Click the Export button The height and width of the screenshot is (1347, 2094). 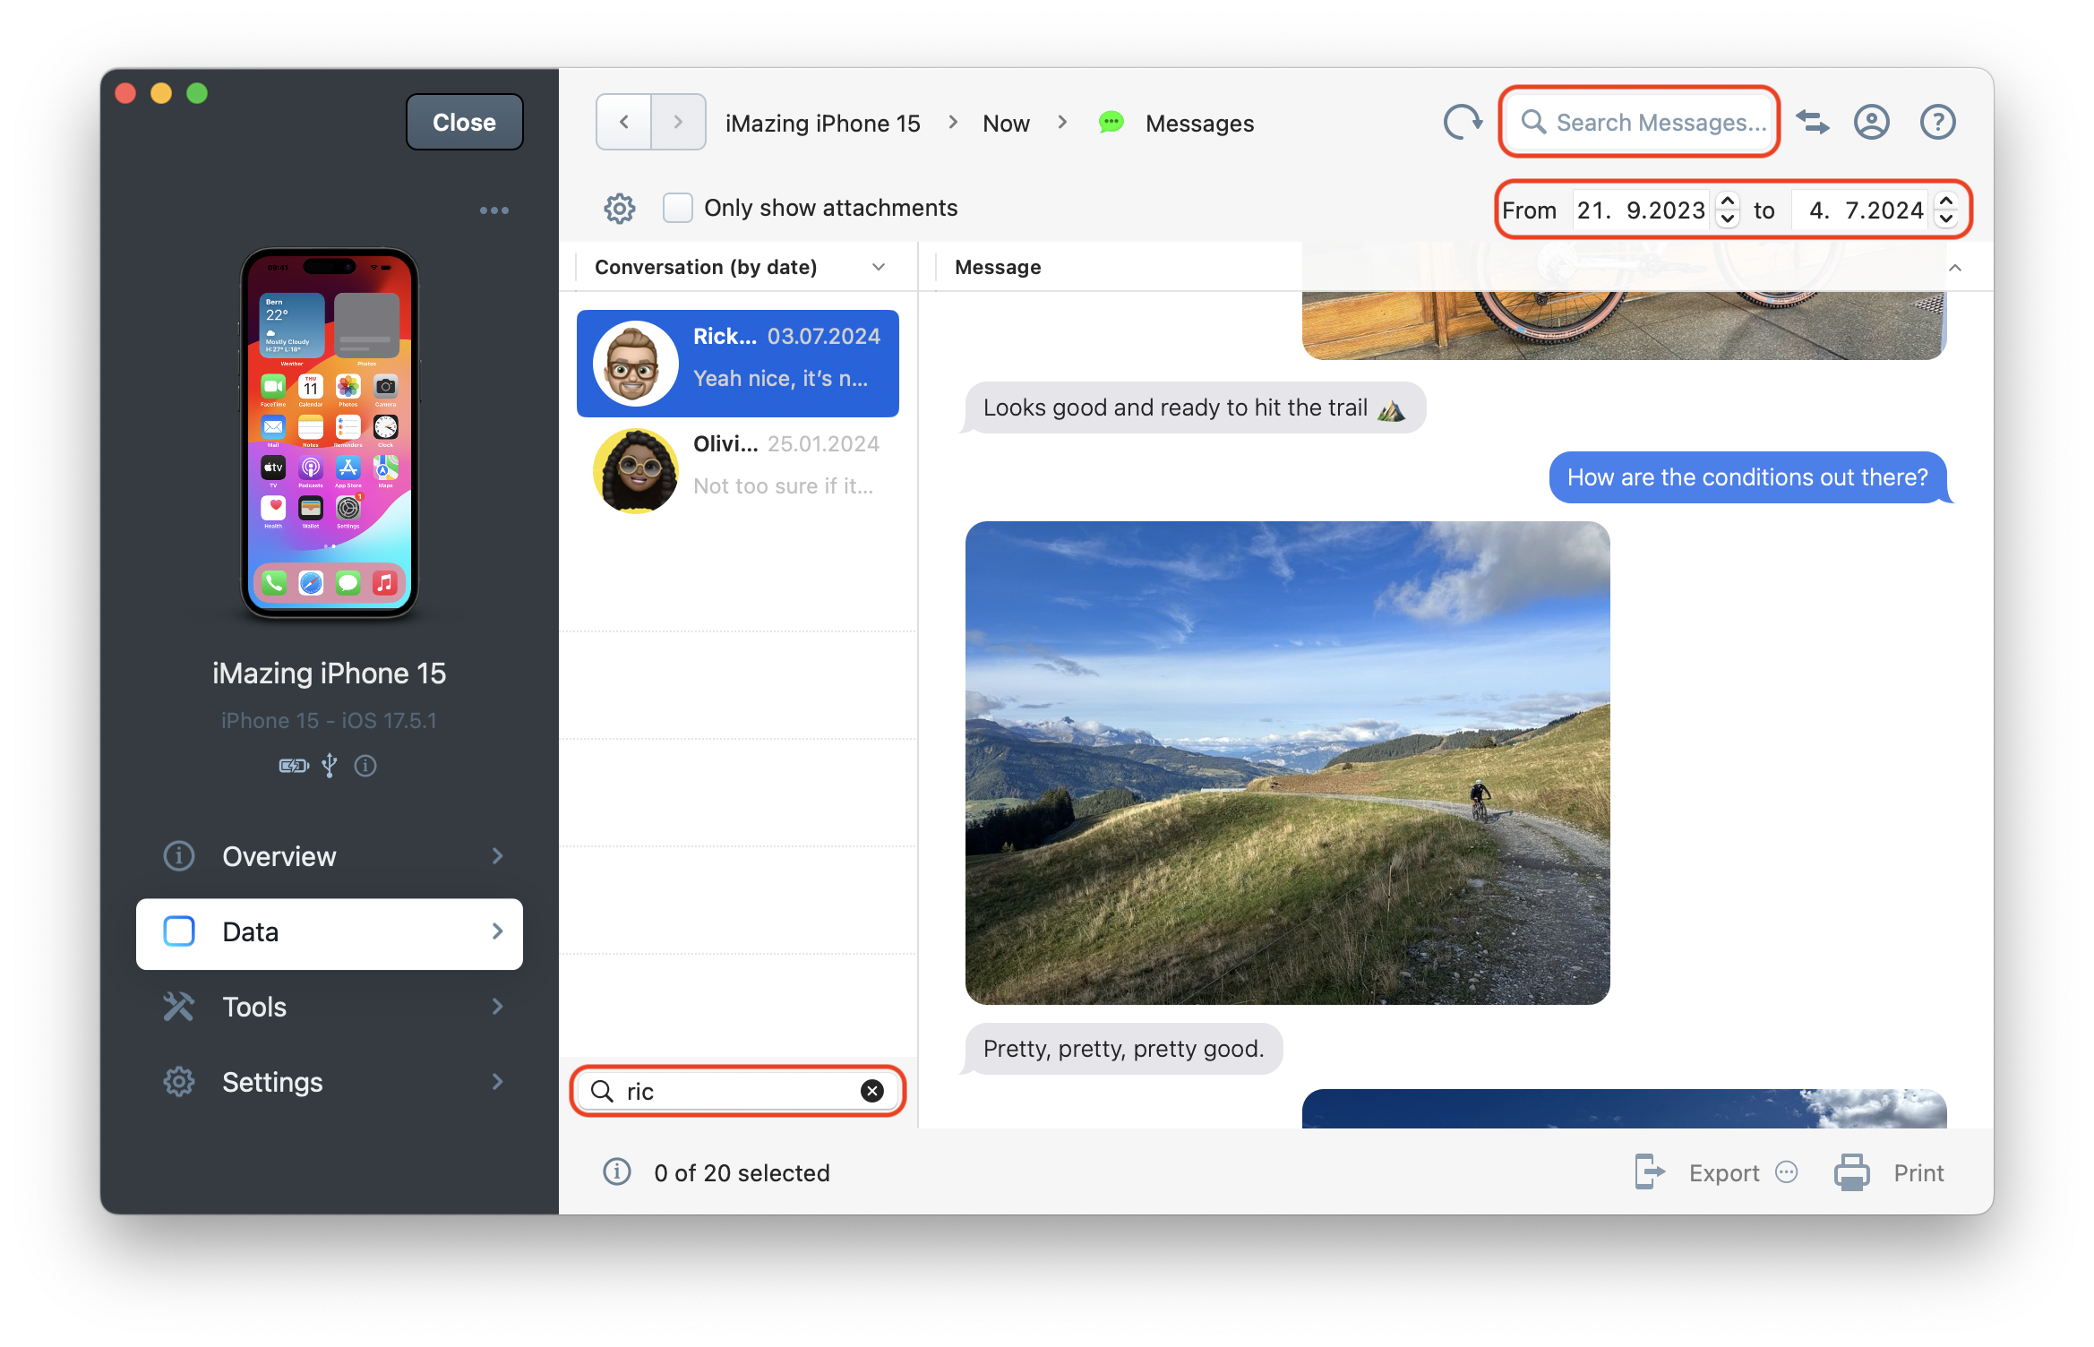tap(1723, 1173)
